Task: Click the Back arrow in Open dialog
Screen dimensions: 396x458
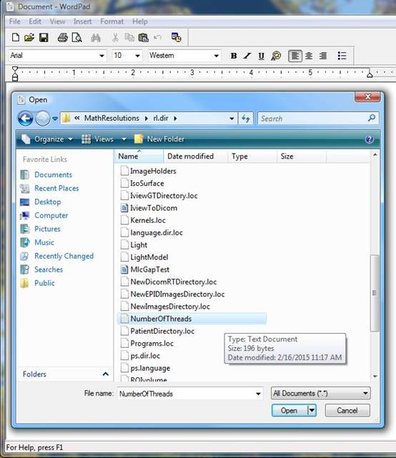Action: 26,119
